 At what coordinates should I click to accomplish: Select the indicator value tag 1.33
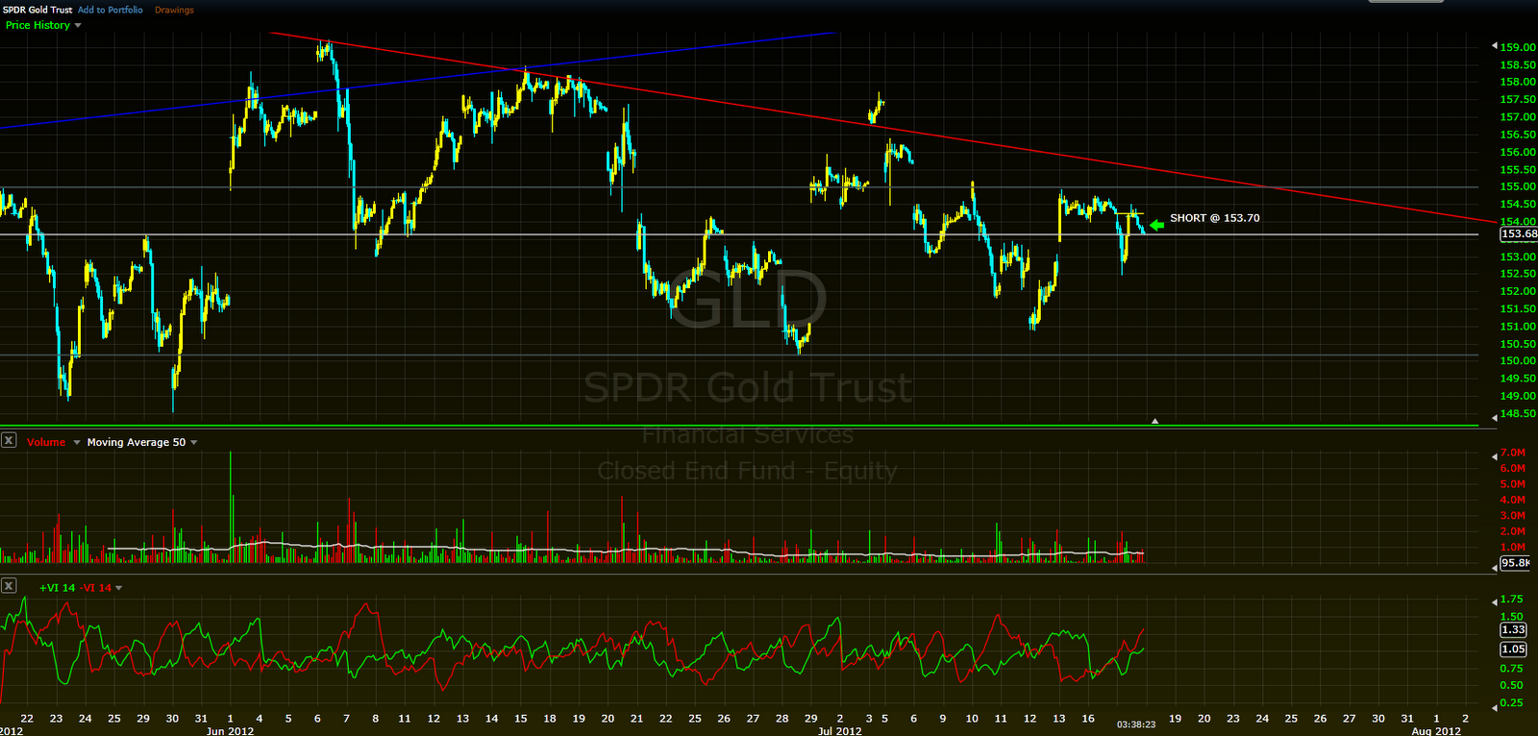pyautogui.click(x=1513, y=629)
